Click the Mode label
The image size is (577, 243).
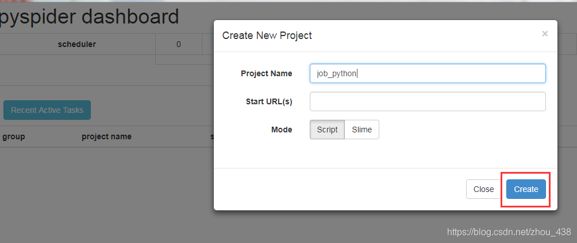[282, 130]
